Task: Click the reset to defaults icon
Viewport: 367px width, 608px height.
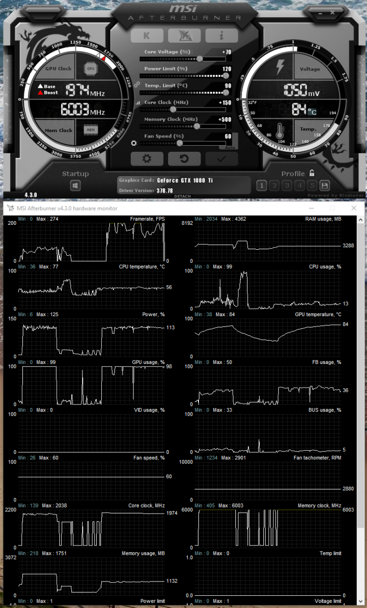Action: coord(184,158)
